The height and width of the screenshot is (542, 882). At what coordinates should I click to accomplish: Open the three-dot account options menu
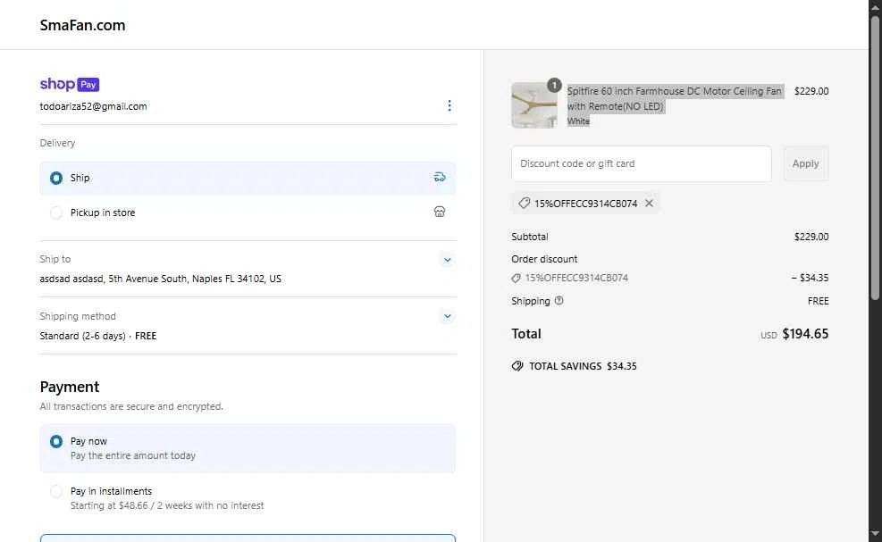point(449,105)
